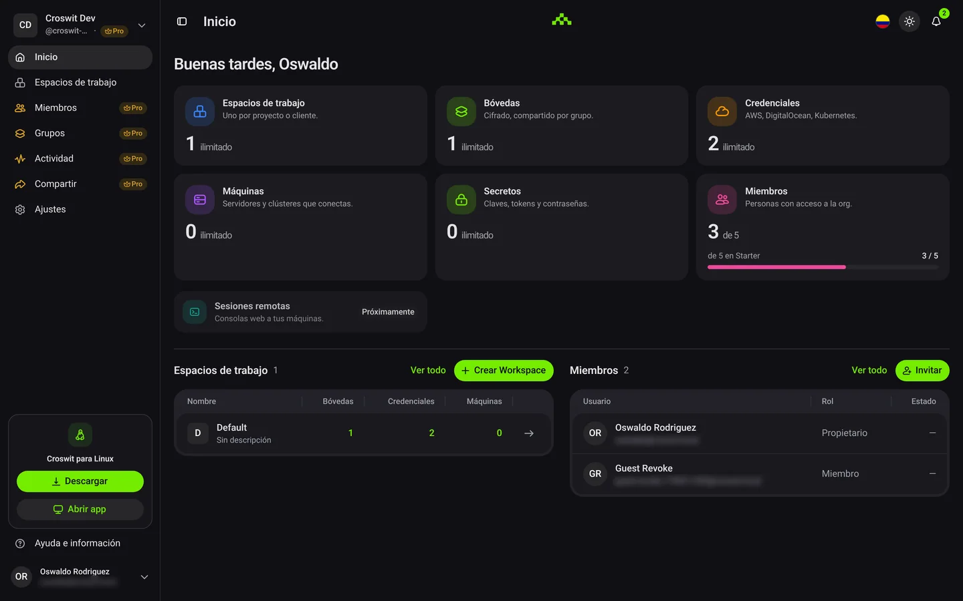
Task: Click the members usage progress bar
Action: click(x=823, y=267)
